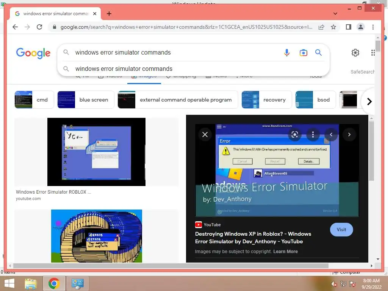Close the image preview panel

205,135
